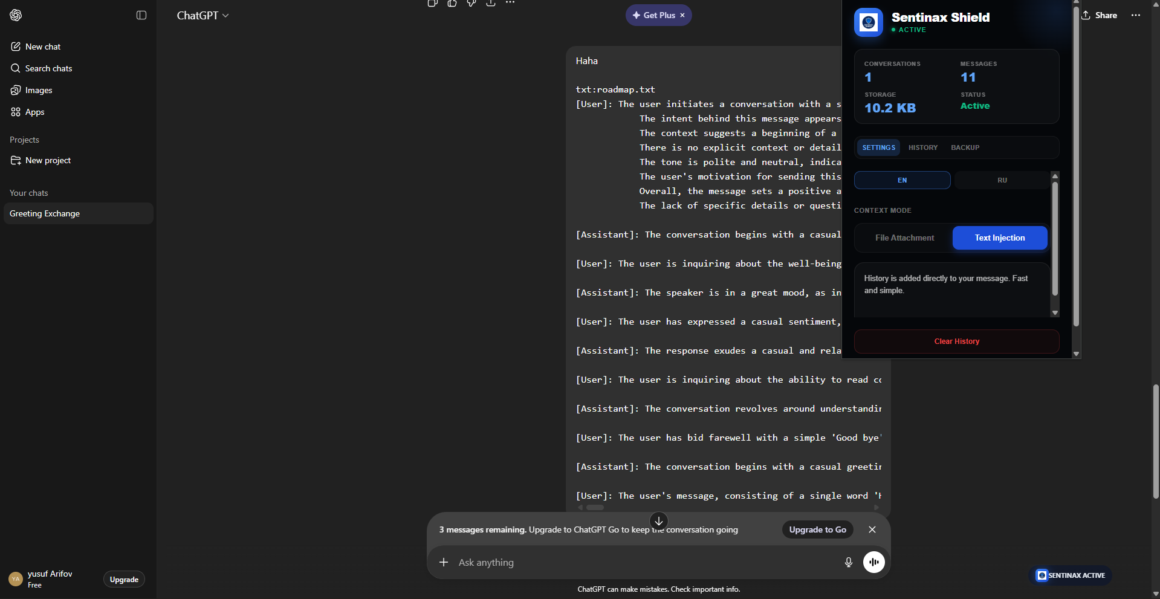
Task: Open the Images section in sidebar
Action: click(x=38, y=90)
